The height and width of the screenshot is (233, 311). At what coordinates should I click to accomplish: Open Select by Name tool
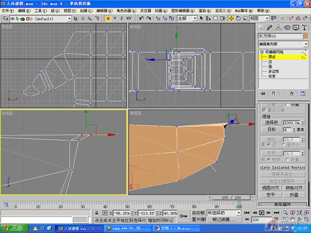tap(208, 19)
